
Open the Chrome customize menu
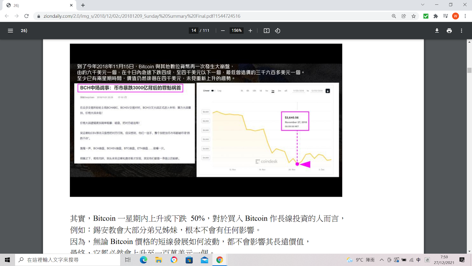click(x=465, y=16)
